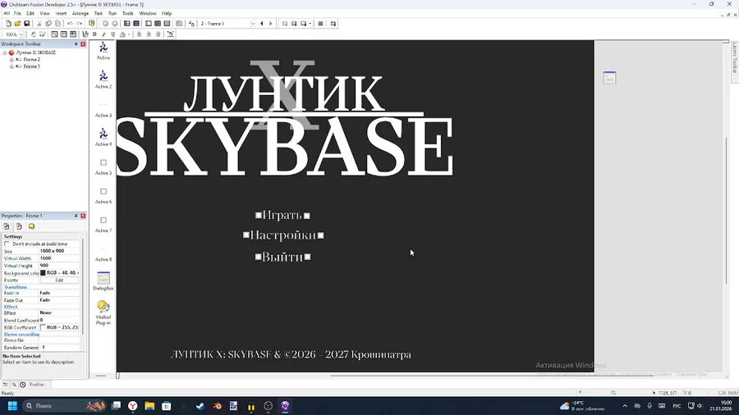739x415 pixels.
Task: Open the 100% zoom level dropdown
Action: pyautogui.click(x=21, y=34)
